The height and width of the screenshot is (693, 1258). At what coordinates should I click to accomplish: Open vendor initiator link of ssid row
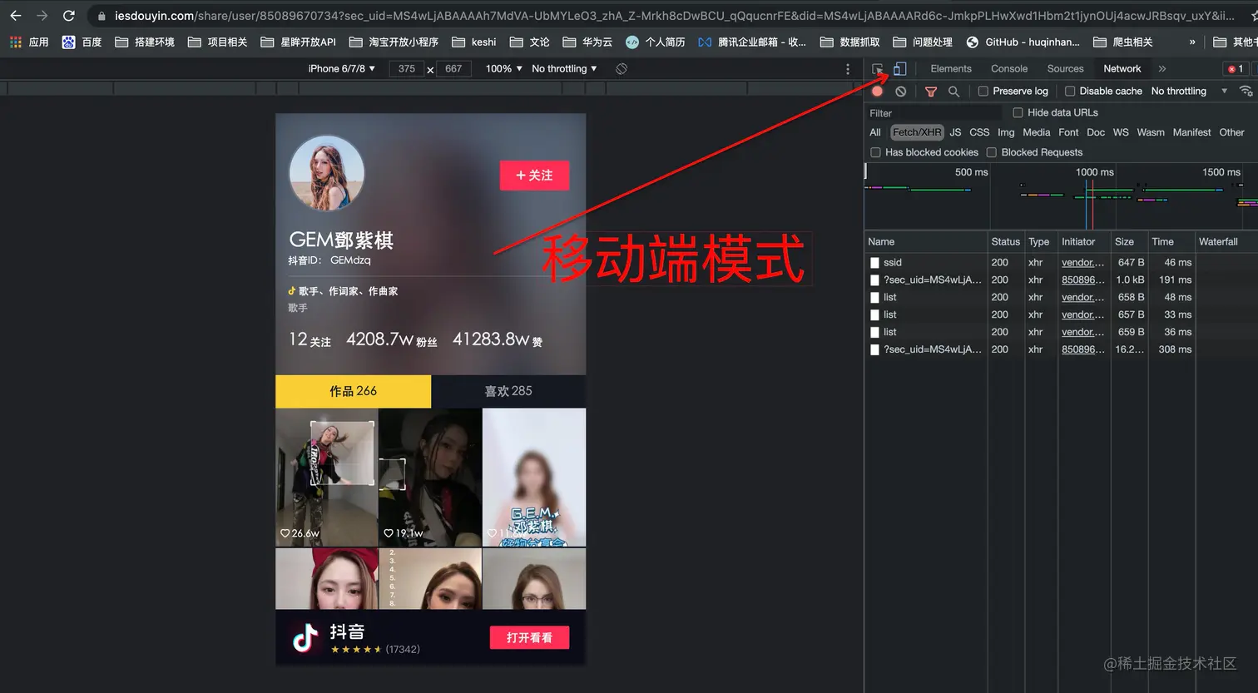coord(1082,262)
